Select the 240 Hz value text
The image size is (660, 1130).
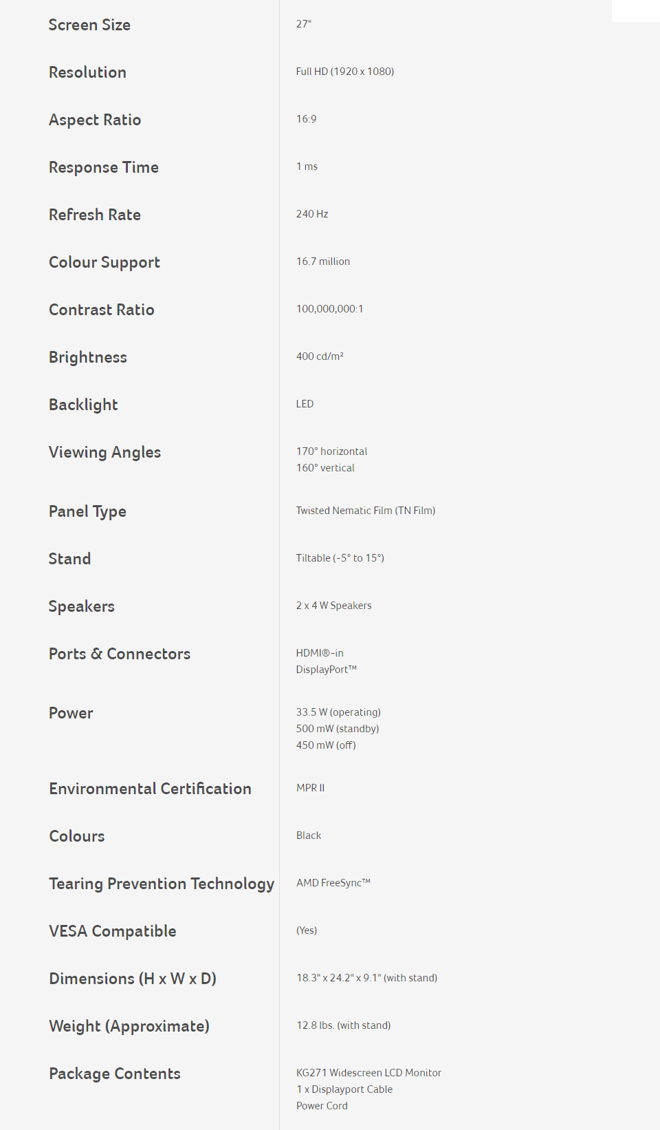click(x=312, y=214)
